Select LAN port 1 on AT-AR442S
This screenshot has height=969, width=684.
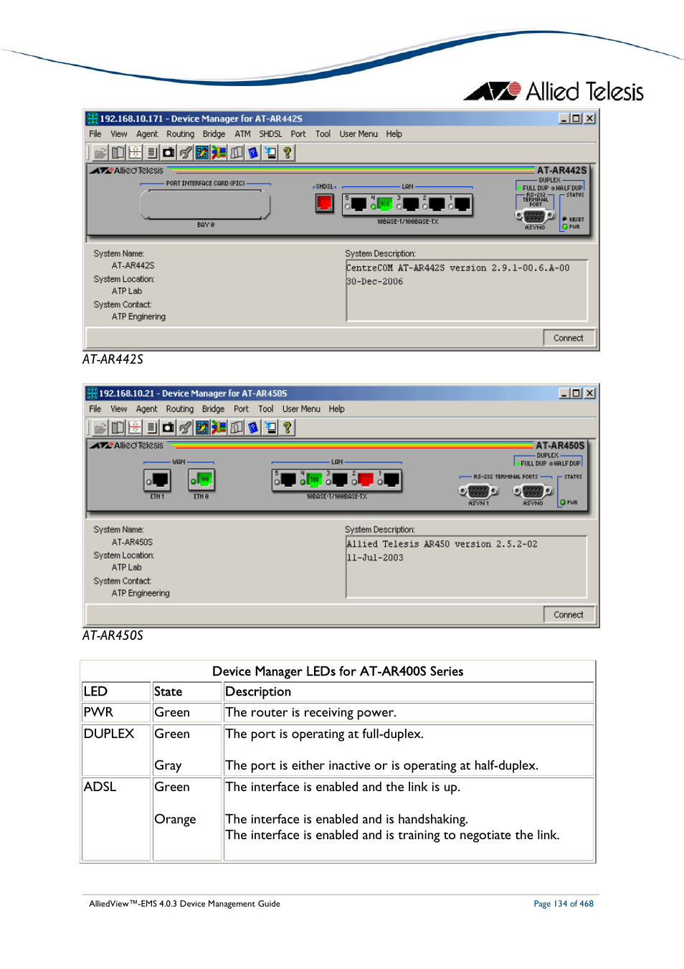tap(462, 204)
